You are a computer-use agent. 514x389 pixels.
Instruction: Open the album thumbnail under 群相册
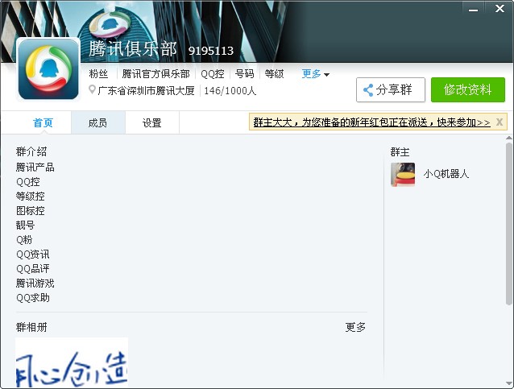pyautogui.click(x=72, y=362)
